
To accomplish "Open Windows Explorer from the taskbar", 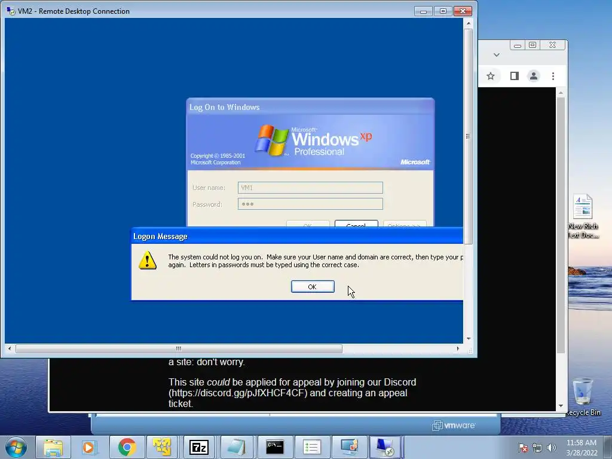I will pyautogui.click(x=53, y=447).
